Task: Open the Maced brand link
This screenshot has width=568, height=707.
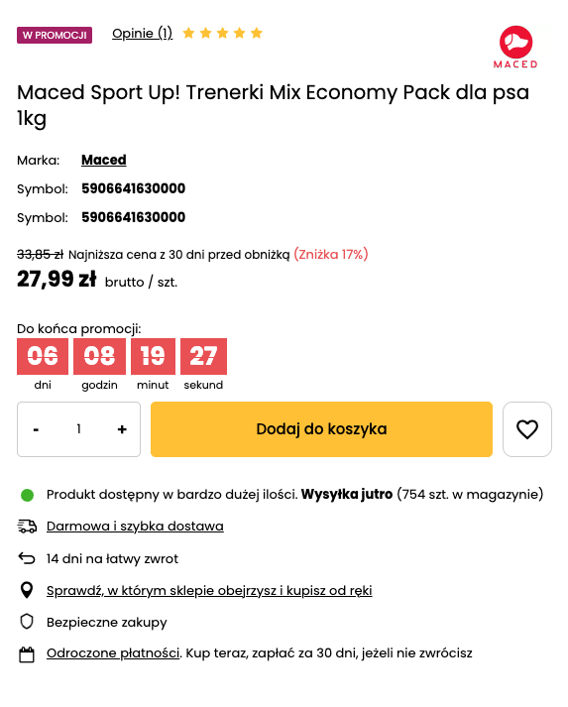Action: pyautogui.click(x=104, y=160)
